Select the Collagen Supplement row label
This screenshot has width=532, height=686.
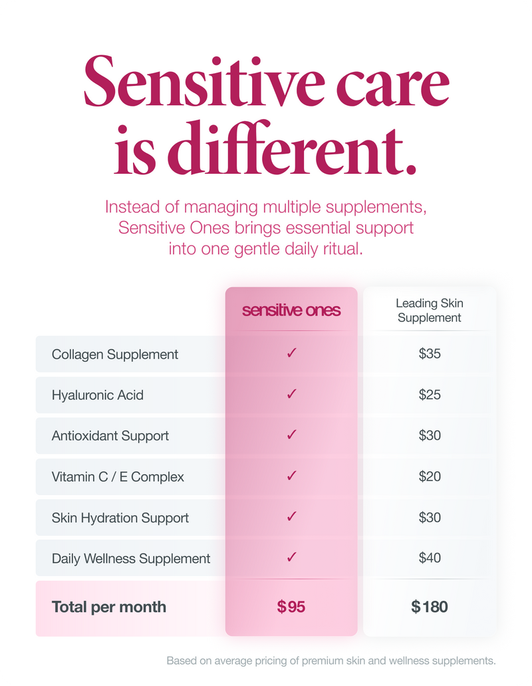coord(115,355)
